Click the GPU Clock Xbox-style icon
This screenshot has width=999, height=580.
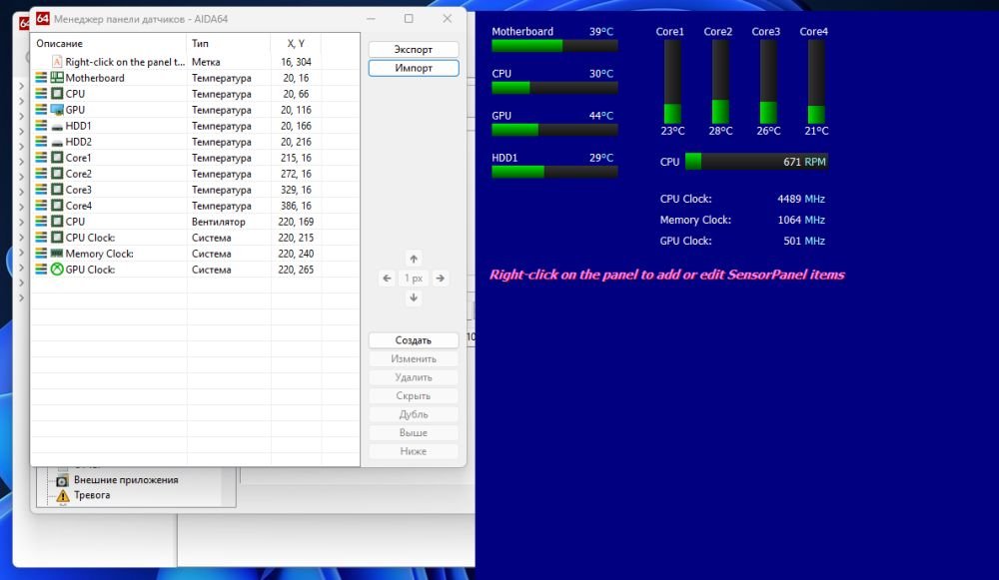coord(57,270)
